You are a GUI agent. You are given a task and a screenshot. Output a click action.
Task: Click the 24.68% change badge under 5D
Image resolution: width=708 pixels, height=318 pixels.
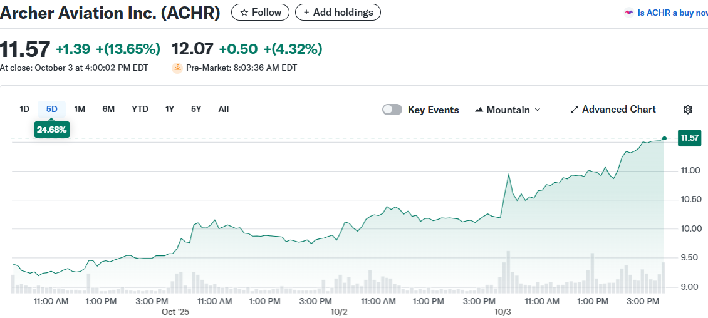click(x=51, y=130)
